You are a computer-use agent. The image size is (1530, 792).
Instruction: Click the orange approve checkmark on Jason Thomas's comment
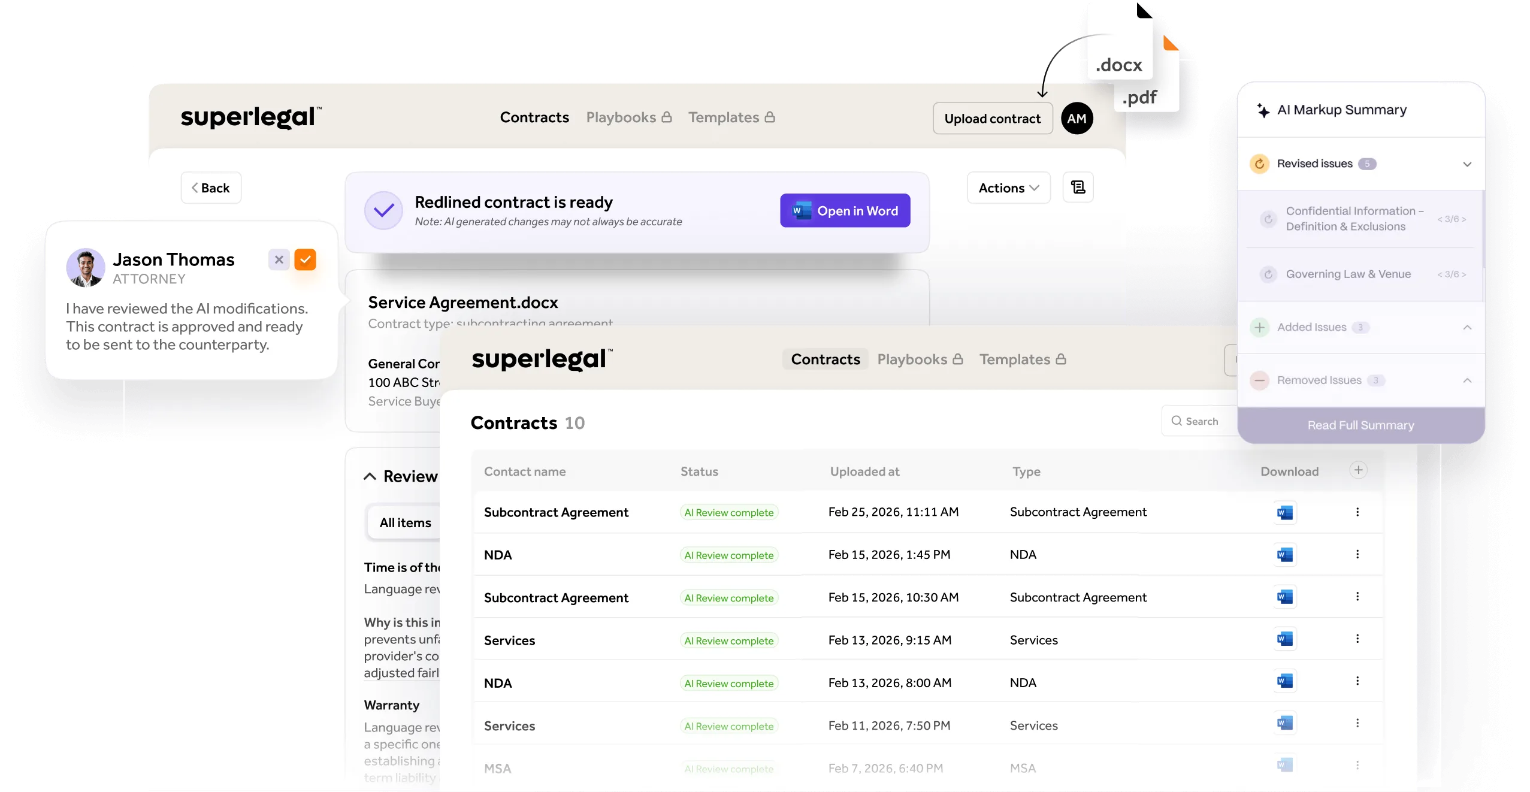(x=305, y=259)
